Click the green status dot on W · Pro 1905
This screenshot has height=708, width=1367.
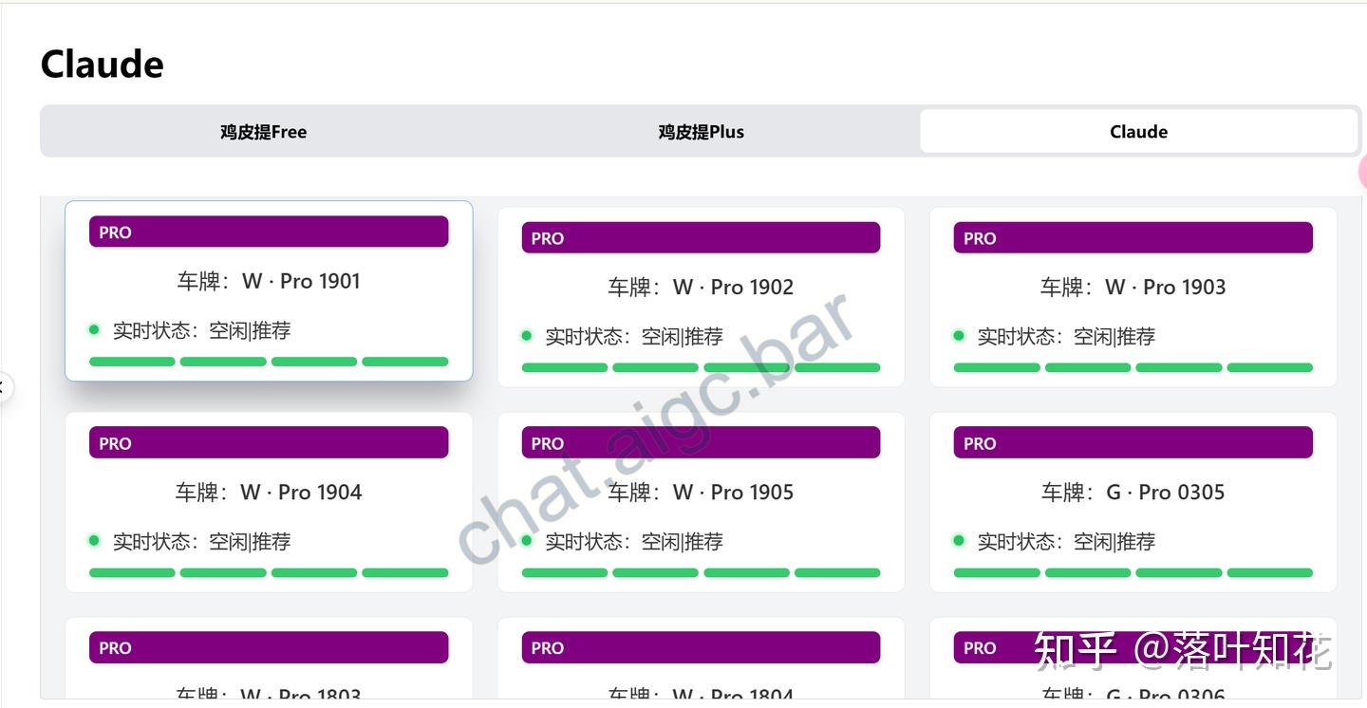pos(527,540)
